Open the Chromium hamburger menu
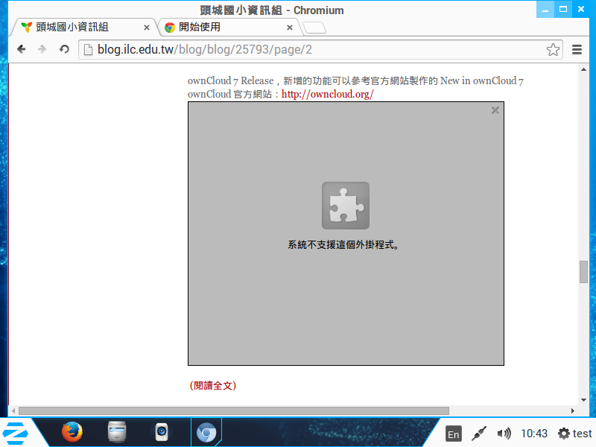Viewport: 596px width, 447px height. click(x=577, y=49)
